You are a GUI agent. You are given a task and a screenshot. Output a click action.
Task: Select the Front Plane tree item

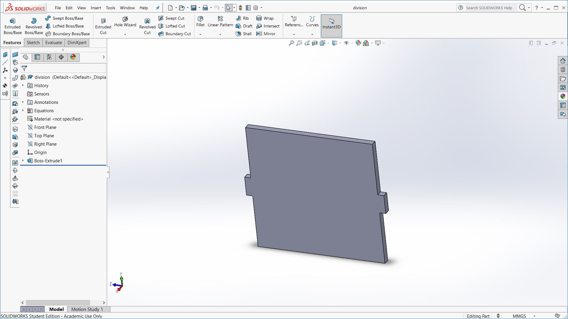tap(45, 127)
